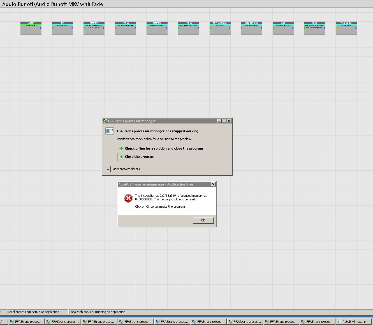373x325 pixels.
Task: Click blue output connector of Dir node
Action: coord(72,28)
